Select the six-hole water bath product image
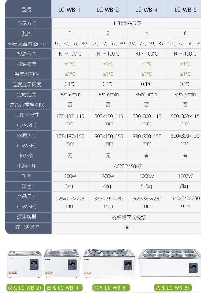Viewport: 201px width, 293px height. point(109,263)
